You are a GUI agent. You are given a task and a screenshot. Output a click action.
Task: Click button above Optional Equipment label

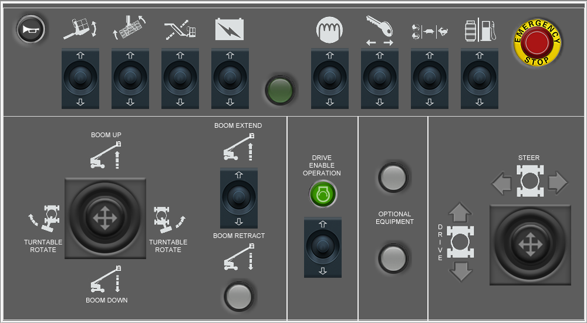point(393,177)
